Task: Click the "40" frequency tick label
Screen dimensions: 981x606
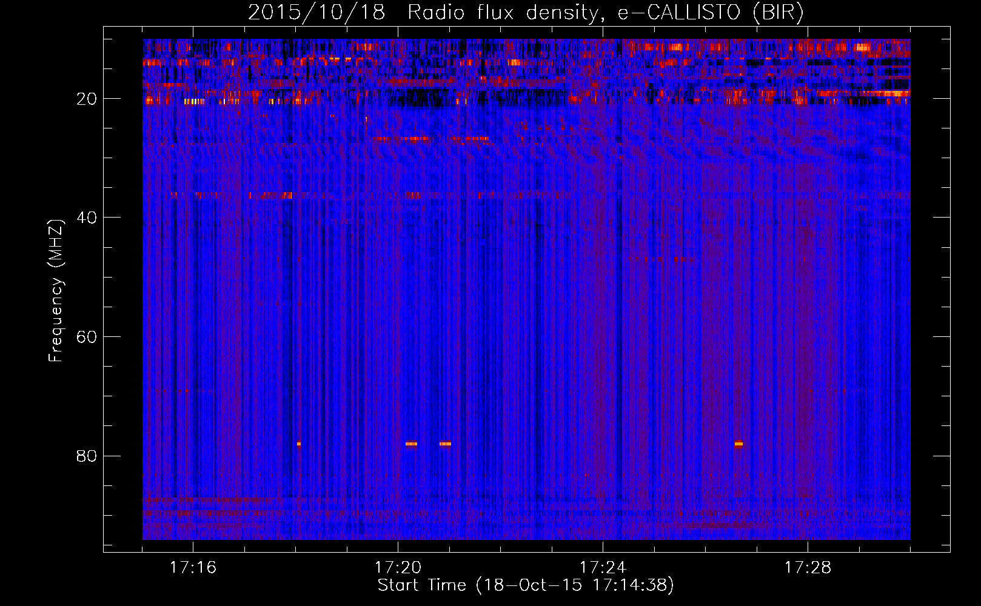Action: point(87,218)
